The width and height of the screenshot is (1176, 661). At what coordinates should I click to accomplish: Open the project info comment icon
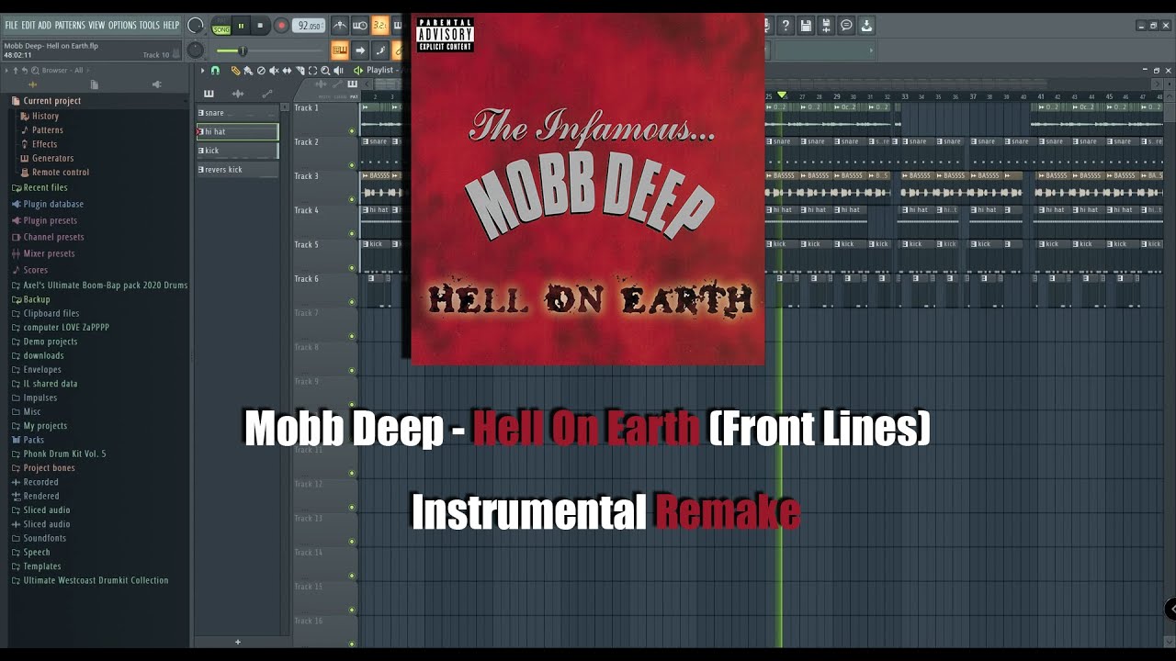click(846, 26)
